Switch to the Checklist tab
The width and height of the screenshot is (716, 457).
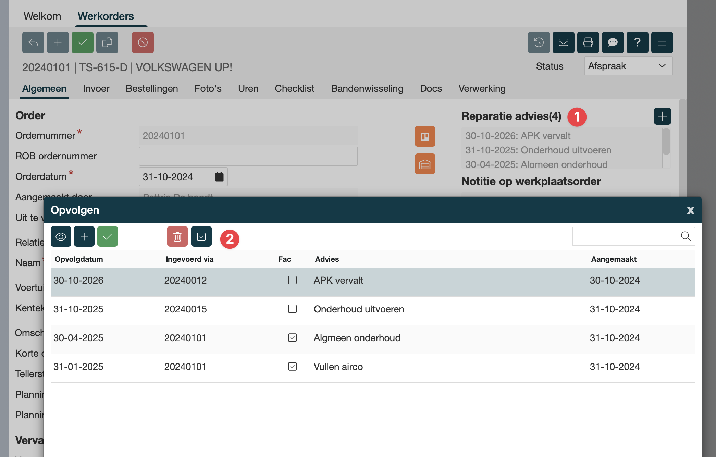294,88
